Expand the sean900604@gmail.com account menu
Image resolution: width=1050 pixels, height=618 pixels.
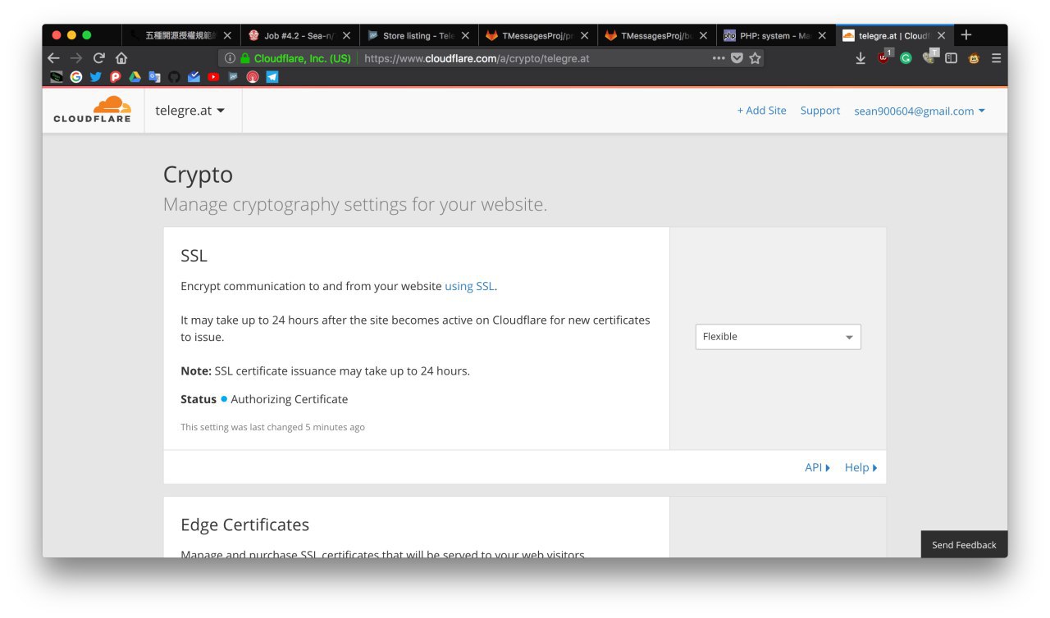(920, 111)
